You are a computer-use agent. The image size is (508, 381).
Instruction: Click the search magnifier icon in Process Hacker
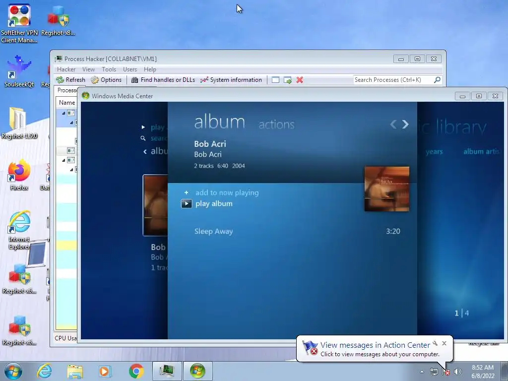point(437,80)
